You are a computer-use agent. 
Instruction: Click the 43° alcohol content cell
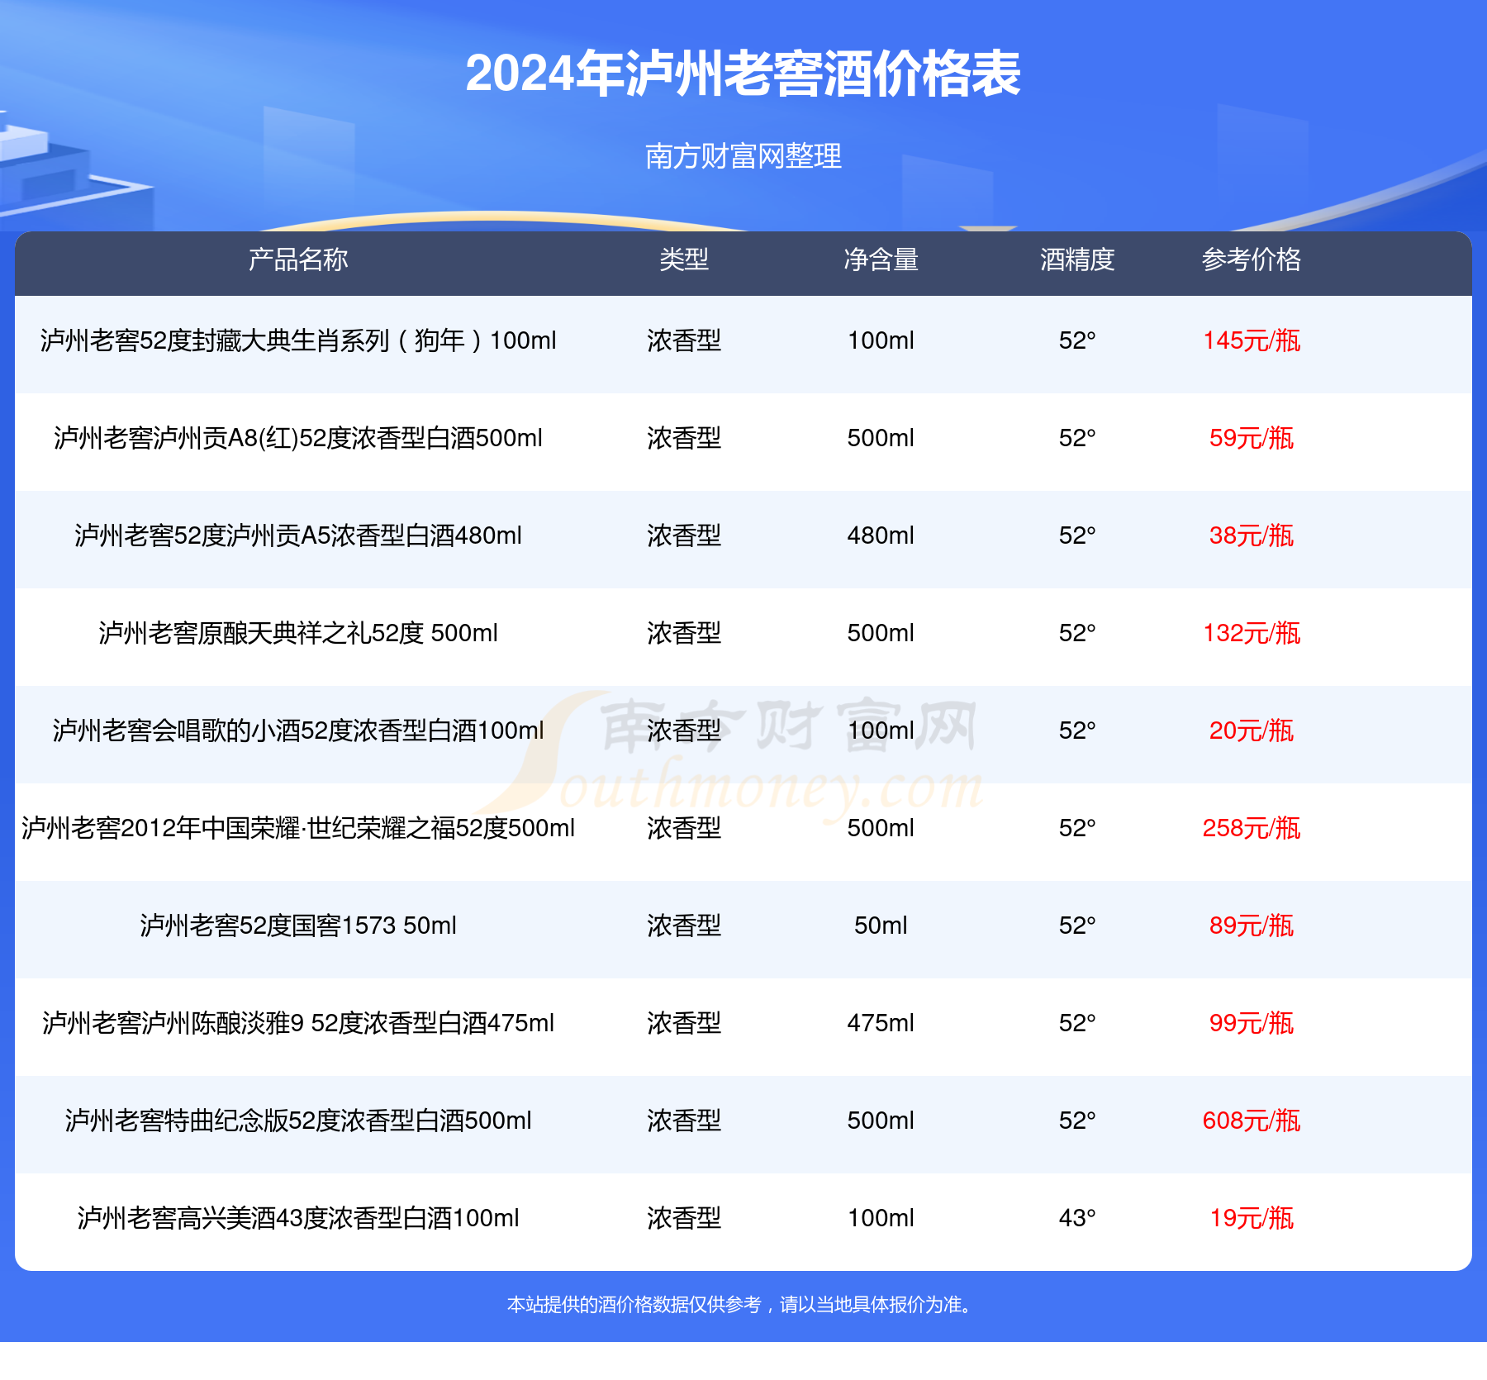click(x=1077, y=1218)
